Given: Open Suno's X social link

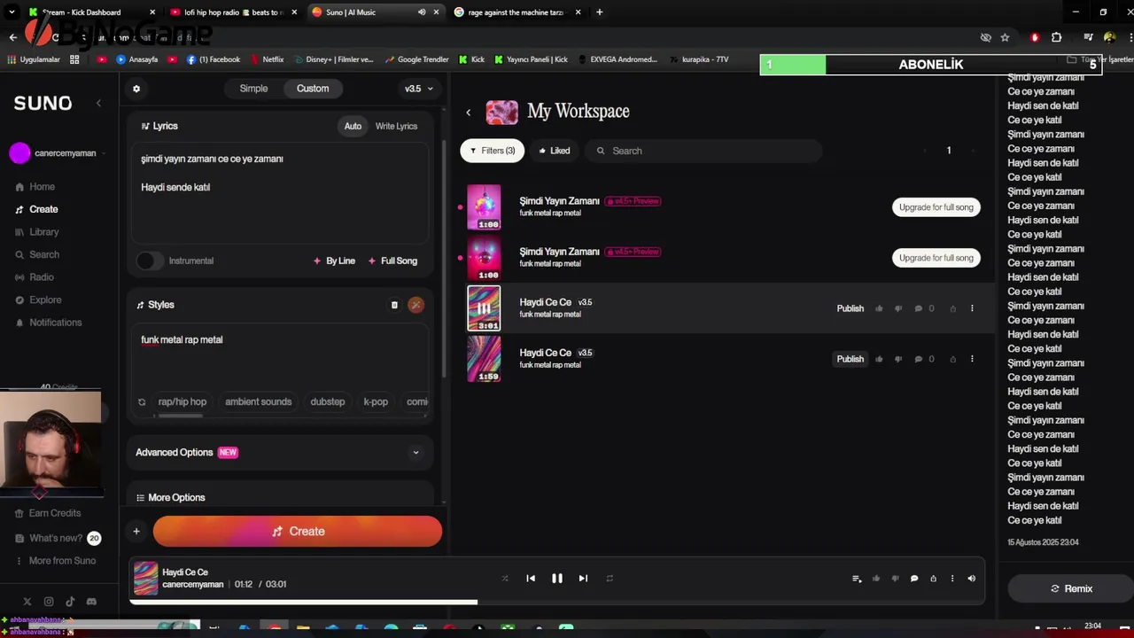Looking at the screenshot, I should click(27, 602).
